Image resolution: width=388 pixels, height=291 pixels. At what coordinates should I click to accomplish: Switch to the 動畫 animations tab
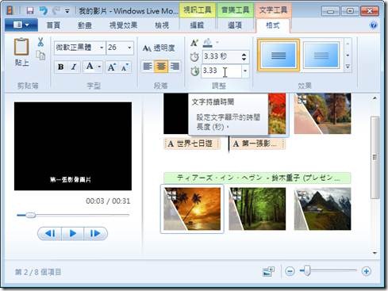[85, 25]
